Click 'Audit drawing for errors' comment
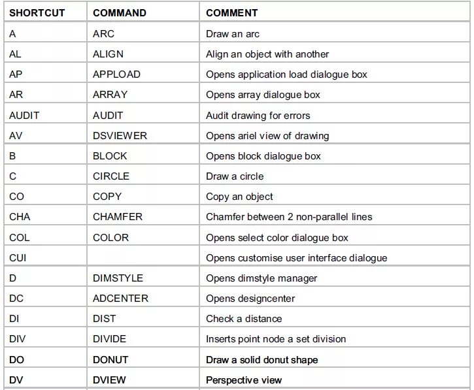474x390 pixels. (258, 116)
